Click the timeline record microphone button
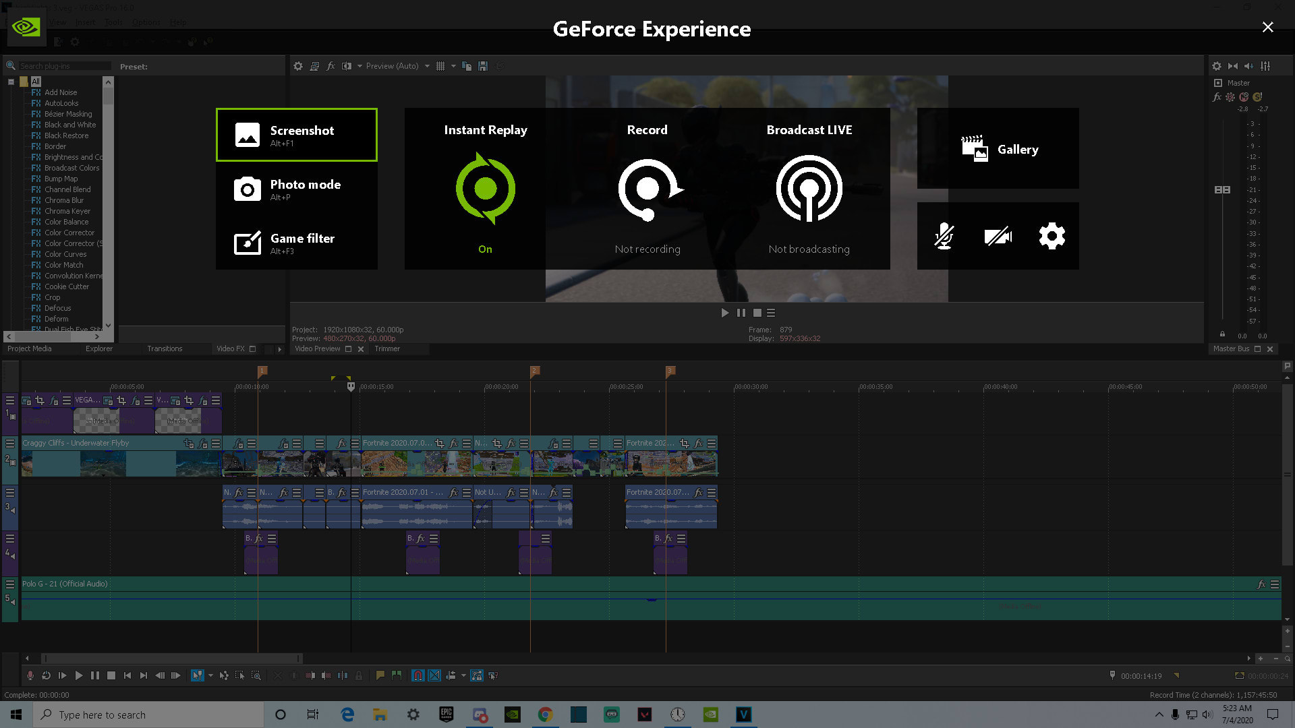The image size is (1295, 728). point(30,675)
